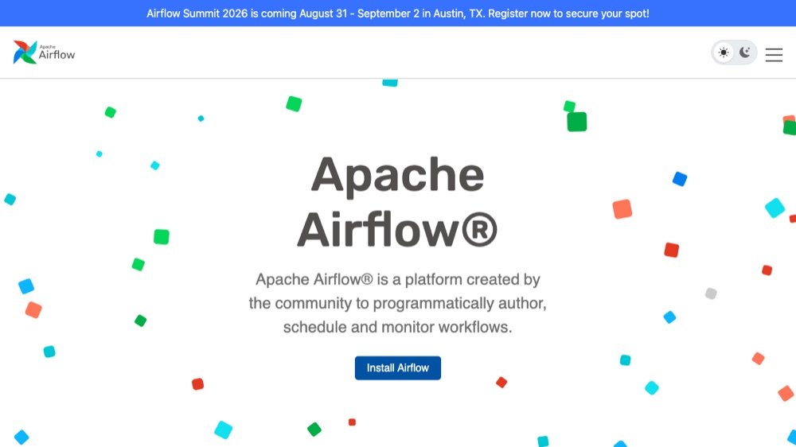Click the platform description paragraph
The image size is (796, 447).
pyautogui.click(x=397, y=303)
